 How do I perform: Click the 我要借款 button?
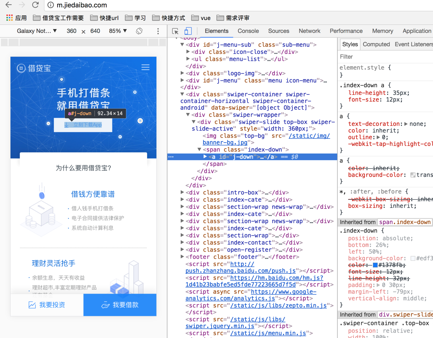[x=120, y=305]
